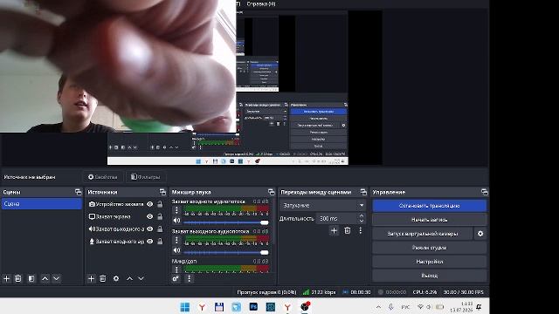Click Остановить трансляцию button
Viewport: 559px width, 314px height.
click(429, 206)
